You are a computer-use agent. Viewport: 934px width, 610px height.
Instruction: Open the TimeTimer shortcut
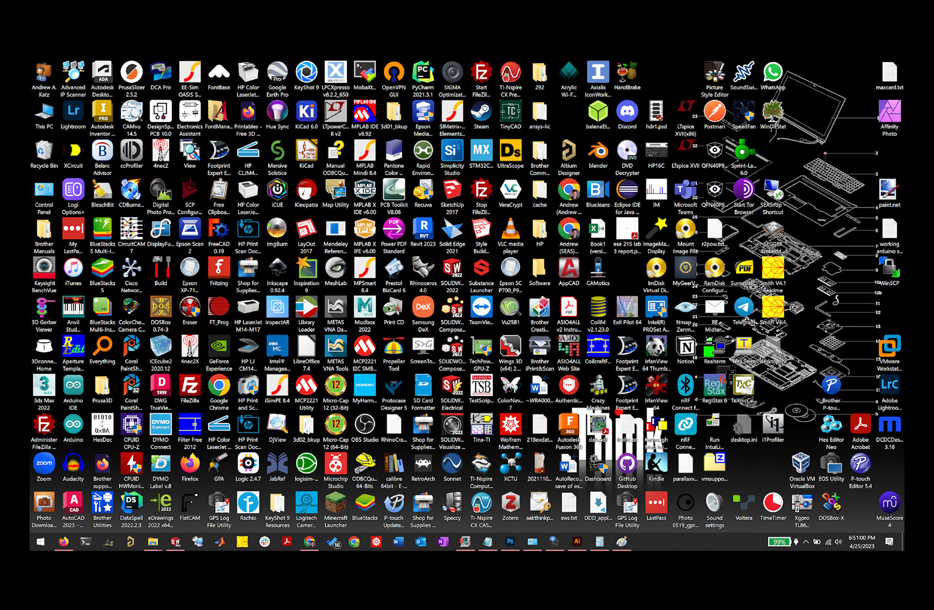tap(772, 506)
